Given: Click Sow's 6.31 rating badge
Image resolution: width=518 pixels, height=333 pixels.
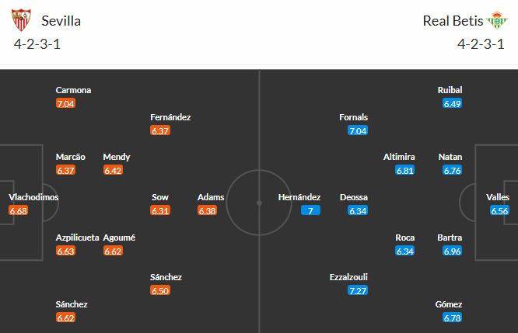Looking at the screenshot, I should click(160, 210).
